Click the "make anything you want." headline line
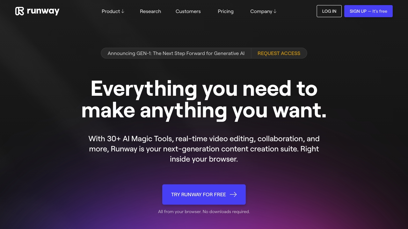Image resolution: width=408 pixels, height=229 pixels. [x=204, y=110]
